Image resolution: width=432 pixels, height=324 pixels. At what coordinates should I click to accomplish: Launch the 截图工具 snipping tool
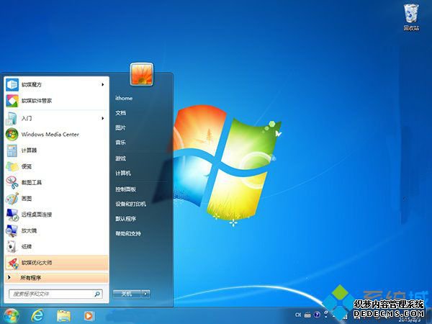click(56, 182)
